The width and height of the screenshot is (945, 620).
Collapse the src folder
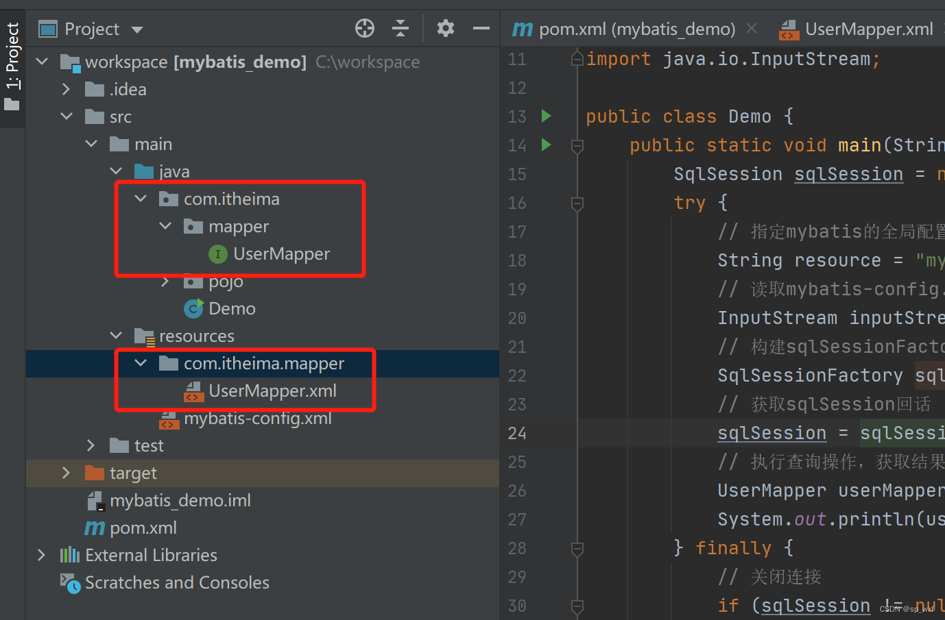click(67, 116)
